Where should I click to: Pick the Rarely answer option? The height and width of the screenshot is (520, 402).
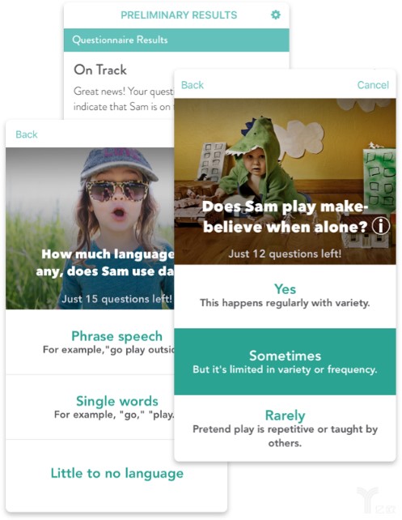click(285, 428)
